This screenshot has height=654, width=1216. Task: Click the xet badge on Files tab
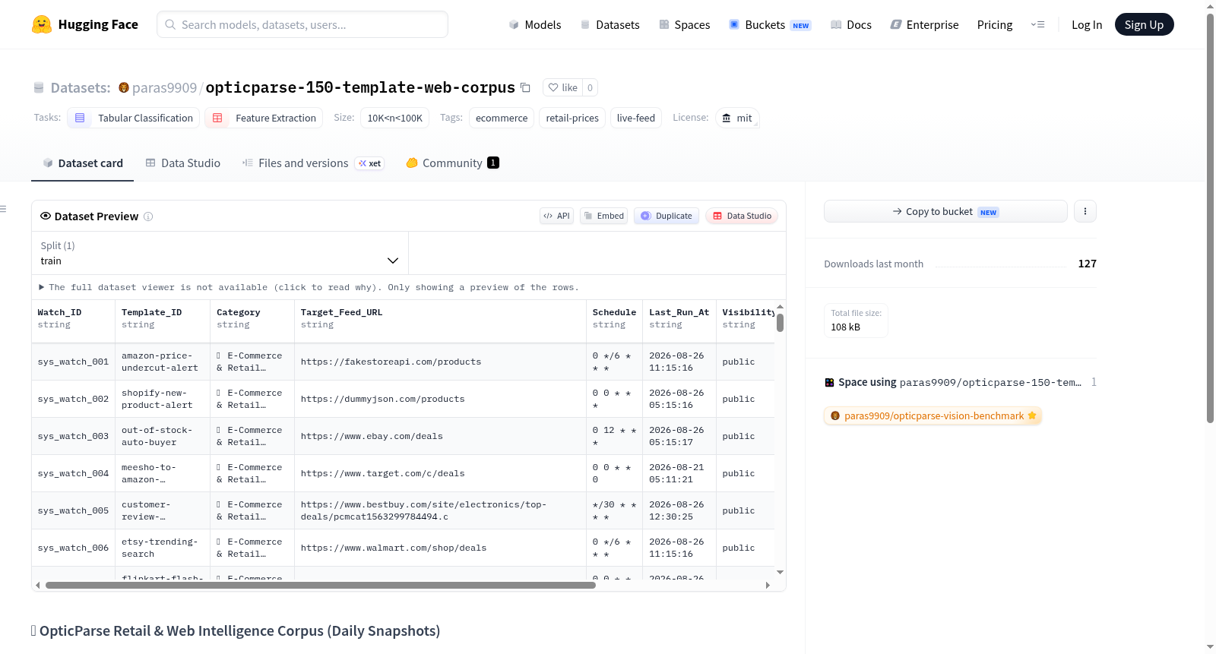[x=370, y=163]
